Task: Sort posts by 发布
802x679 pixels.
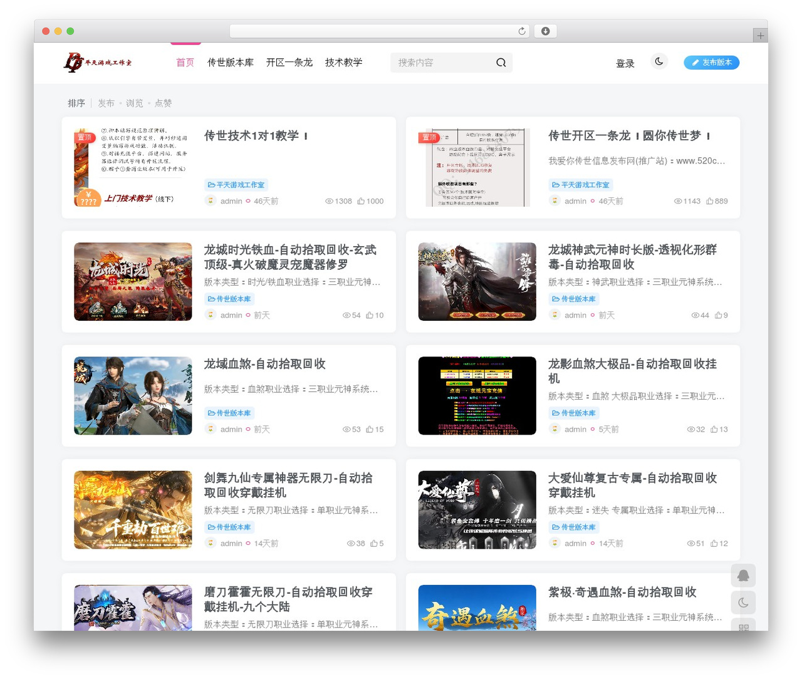Action: (106, 103)
